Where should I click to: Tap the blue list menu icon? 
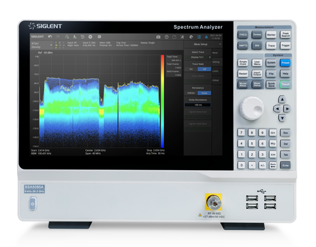tap(199, 37)
